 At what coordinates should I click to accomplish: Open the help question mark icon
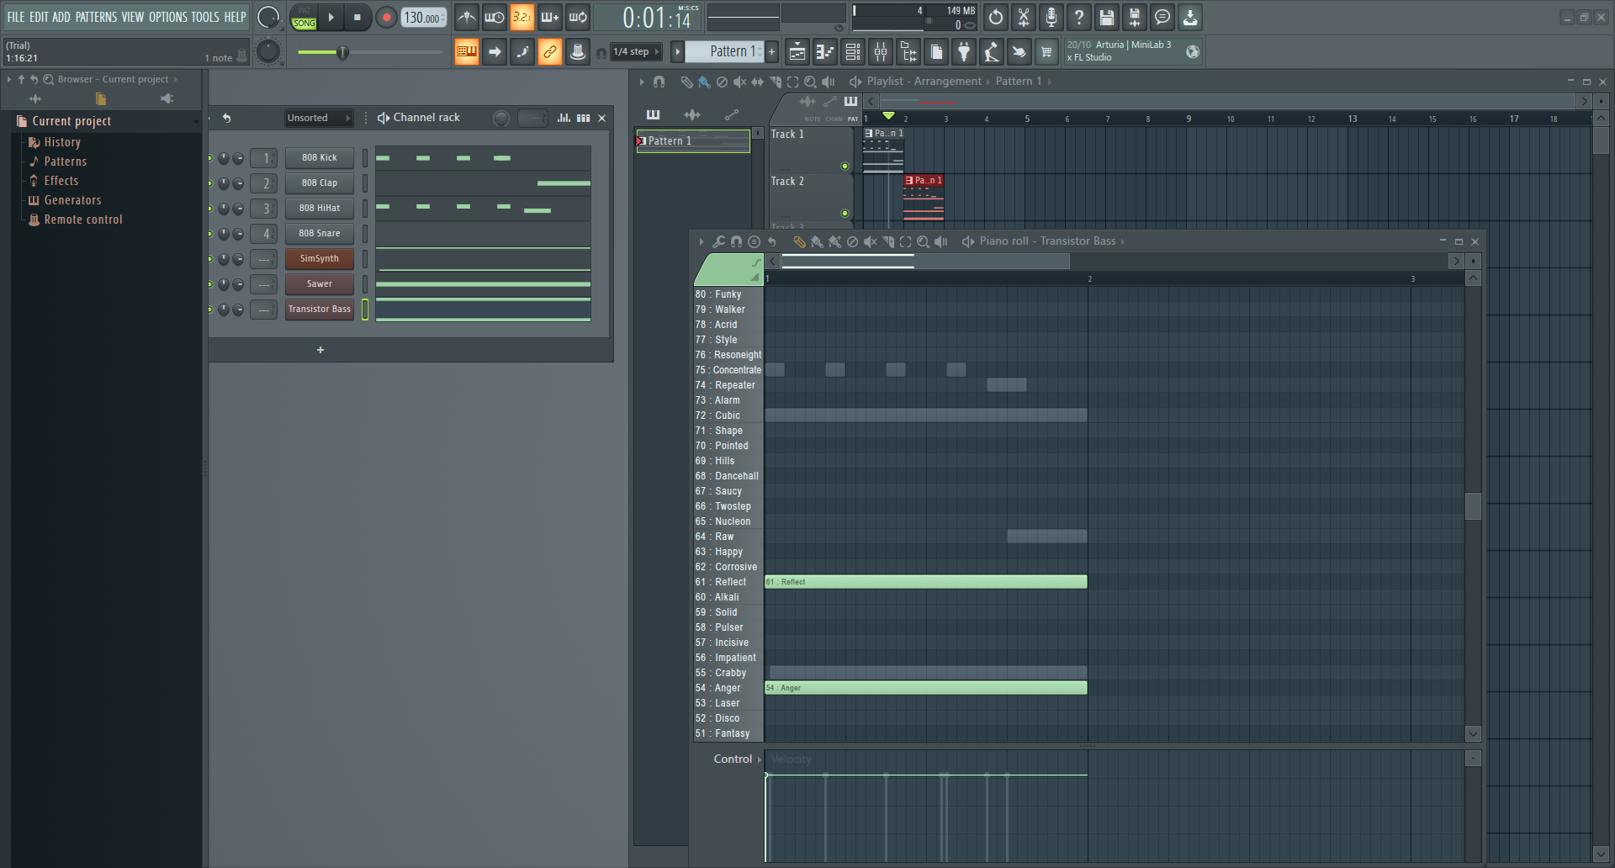pyautogui.click(x=1079, y=17)
